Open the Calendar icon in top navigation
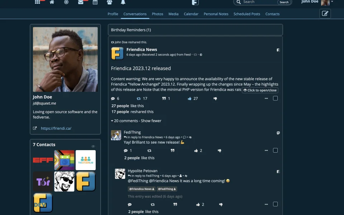This screenshot has width=344, height=215. click(x=95, y=2)
